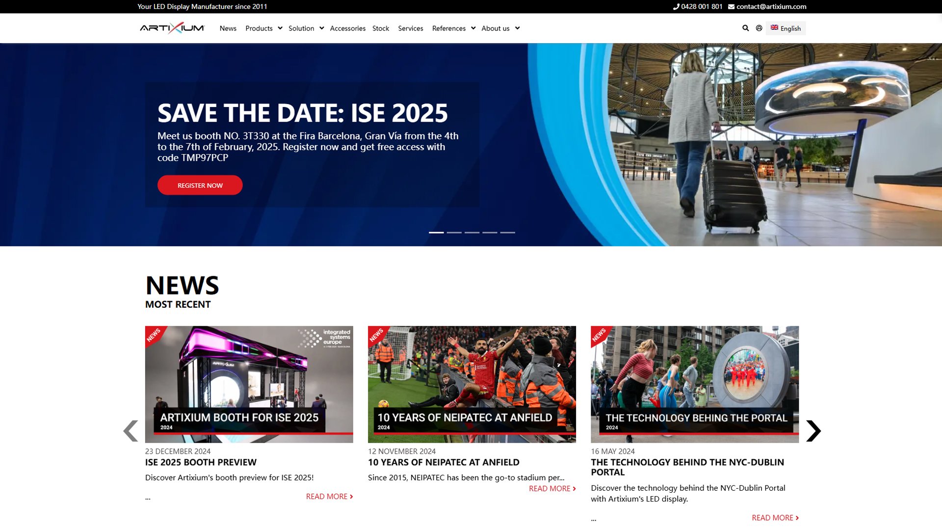
Task: Open the Artixium Booth for ISE 2025 thumbnail
Action: click(x=249, y=384)
